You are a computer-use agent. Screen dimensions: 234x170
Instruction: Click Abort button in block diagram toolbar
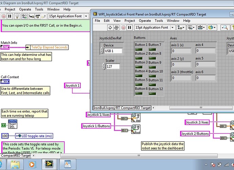pos(4,16)
